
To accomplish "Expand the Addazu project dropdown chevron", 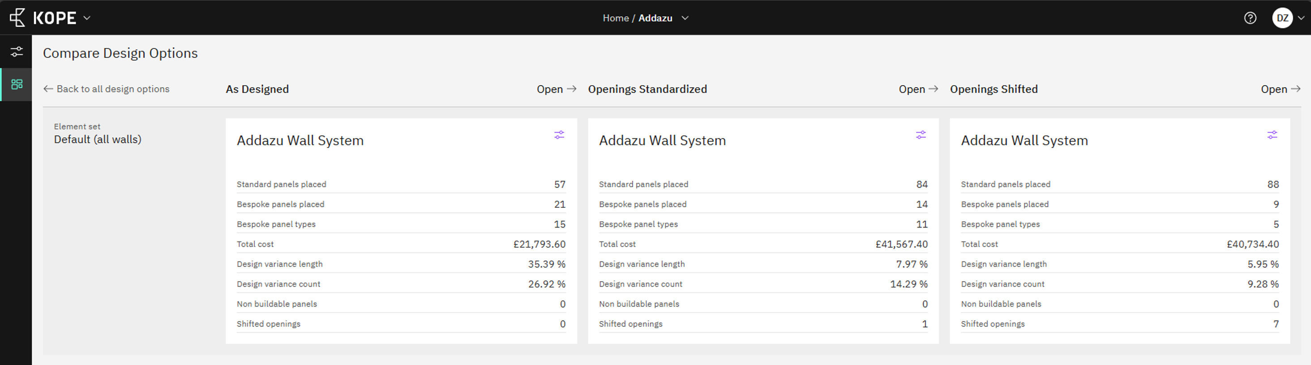I will 685,18.
